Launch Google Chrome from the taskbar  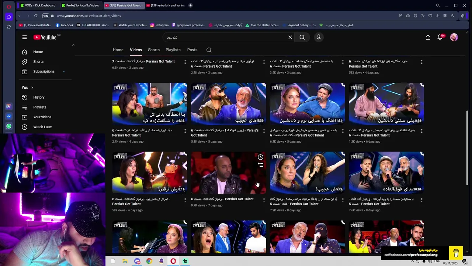point(149,261)
